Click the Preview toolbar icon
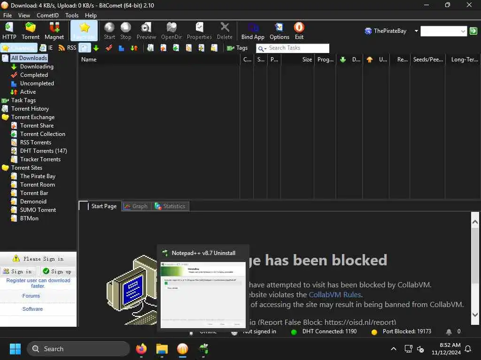Viewport: 481px width, 360px height. point(146,31)
